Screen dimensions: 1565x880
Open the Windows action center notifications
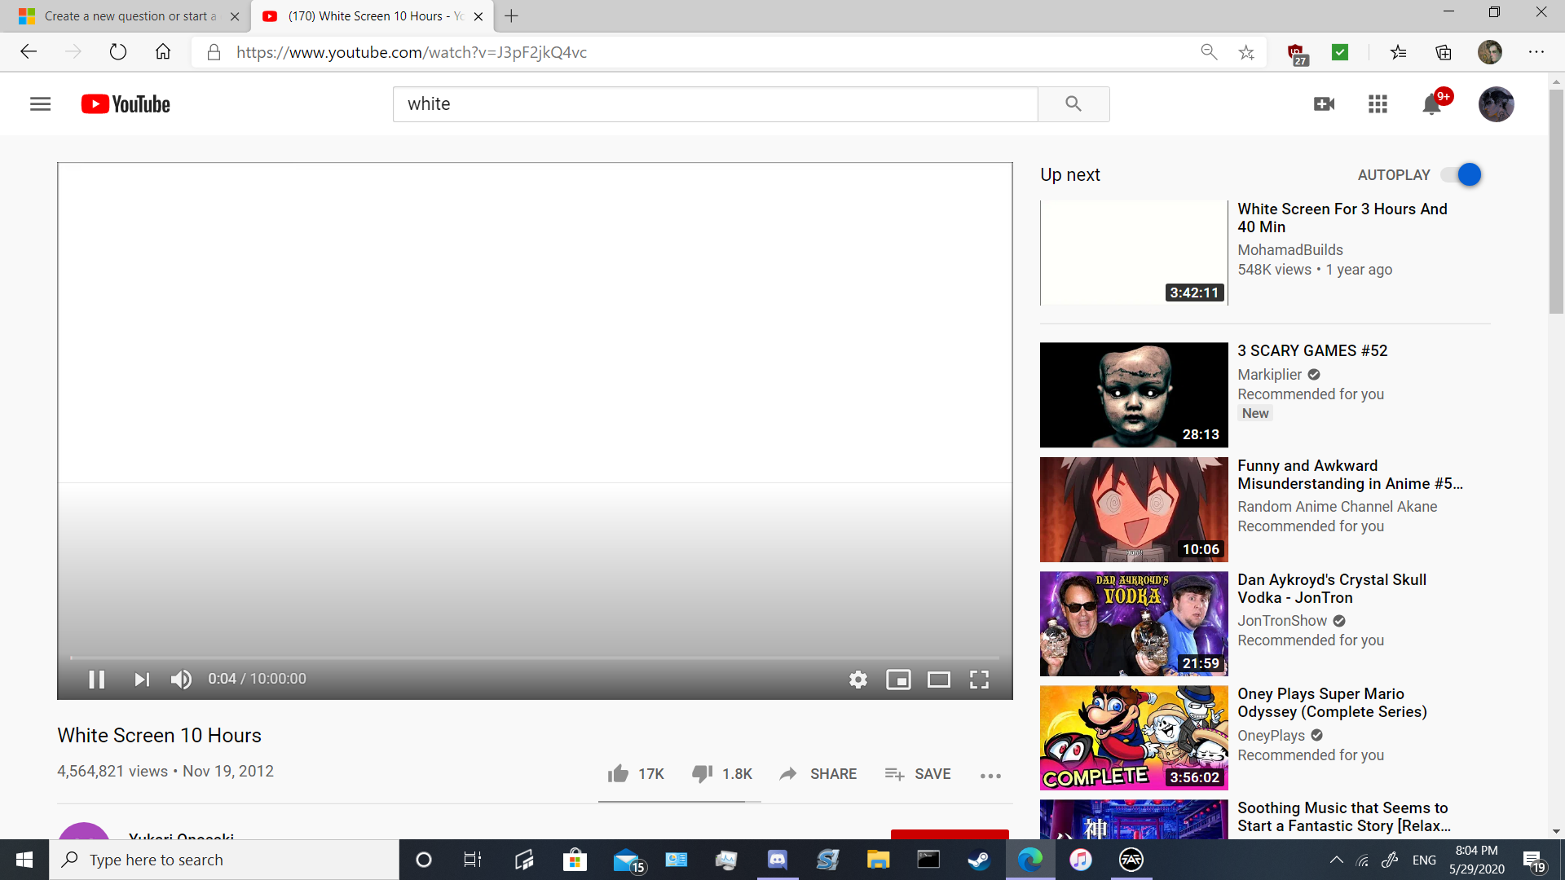(1534, 860)
